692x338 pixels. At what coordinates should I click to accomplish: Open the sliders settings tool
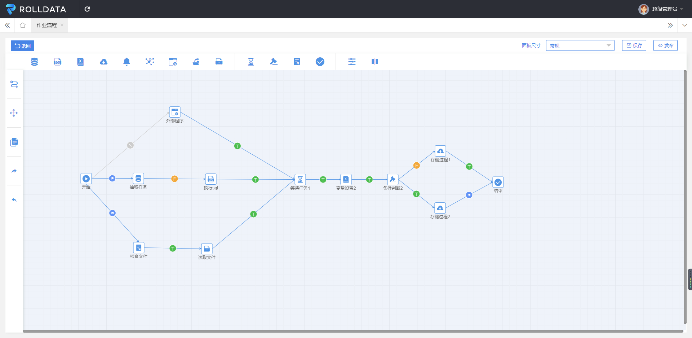click(352, 62)
